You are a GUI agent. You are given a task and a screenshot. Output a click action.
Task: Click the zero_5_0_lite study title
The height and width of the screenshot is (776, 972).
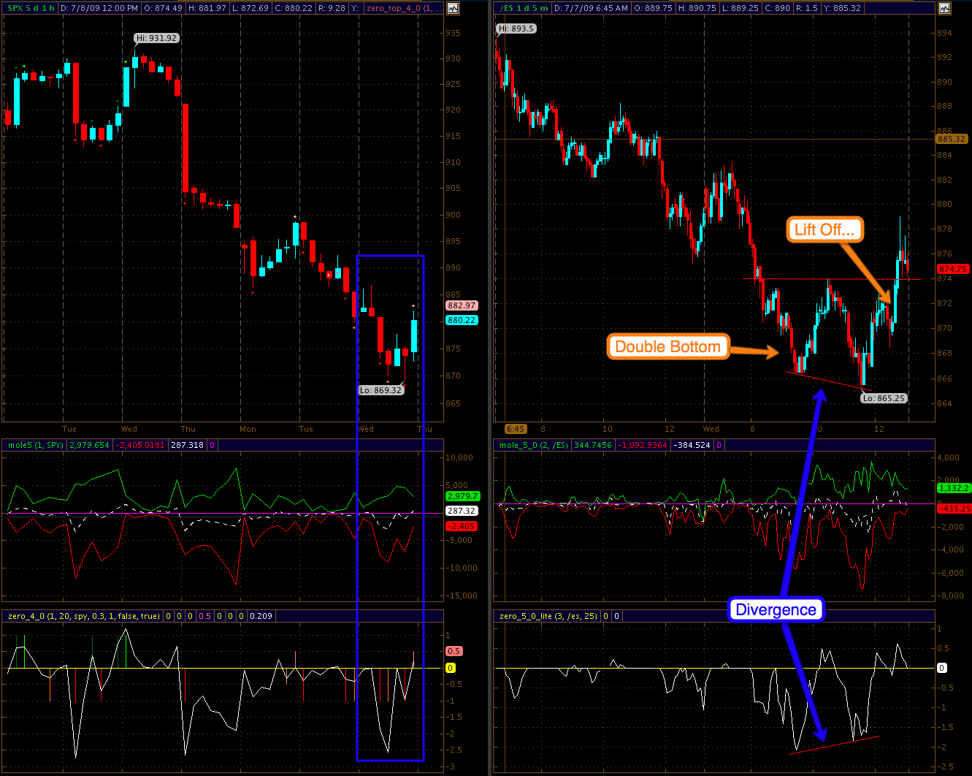(x=546, y=616)
